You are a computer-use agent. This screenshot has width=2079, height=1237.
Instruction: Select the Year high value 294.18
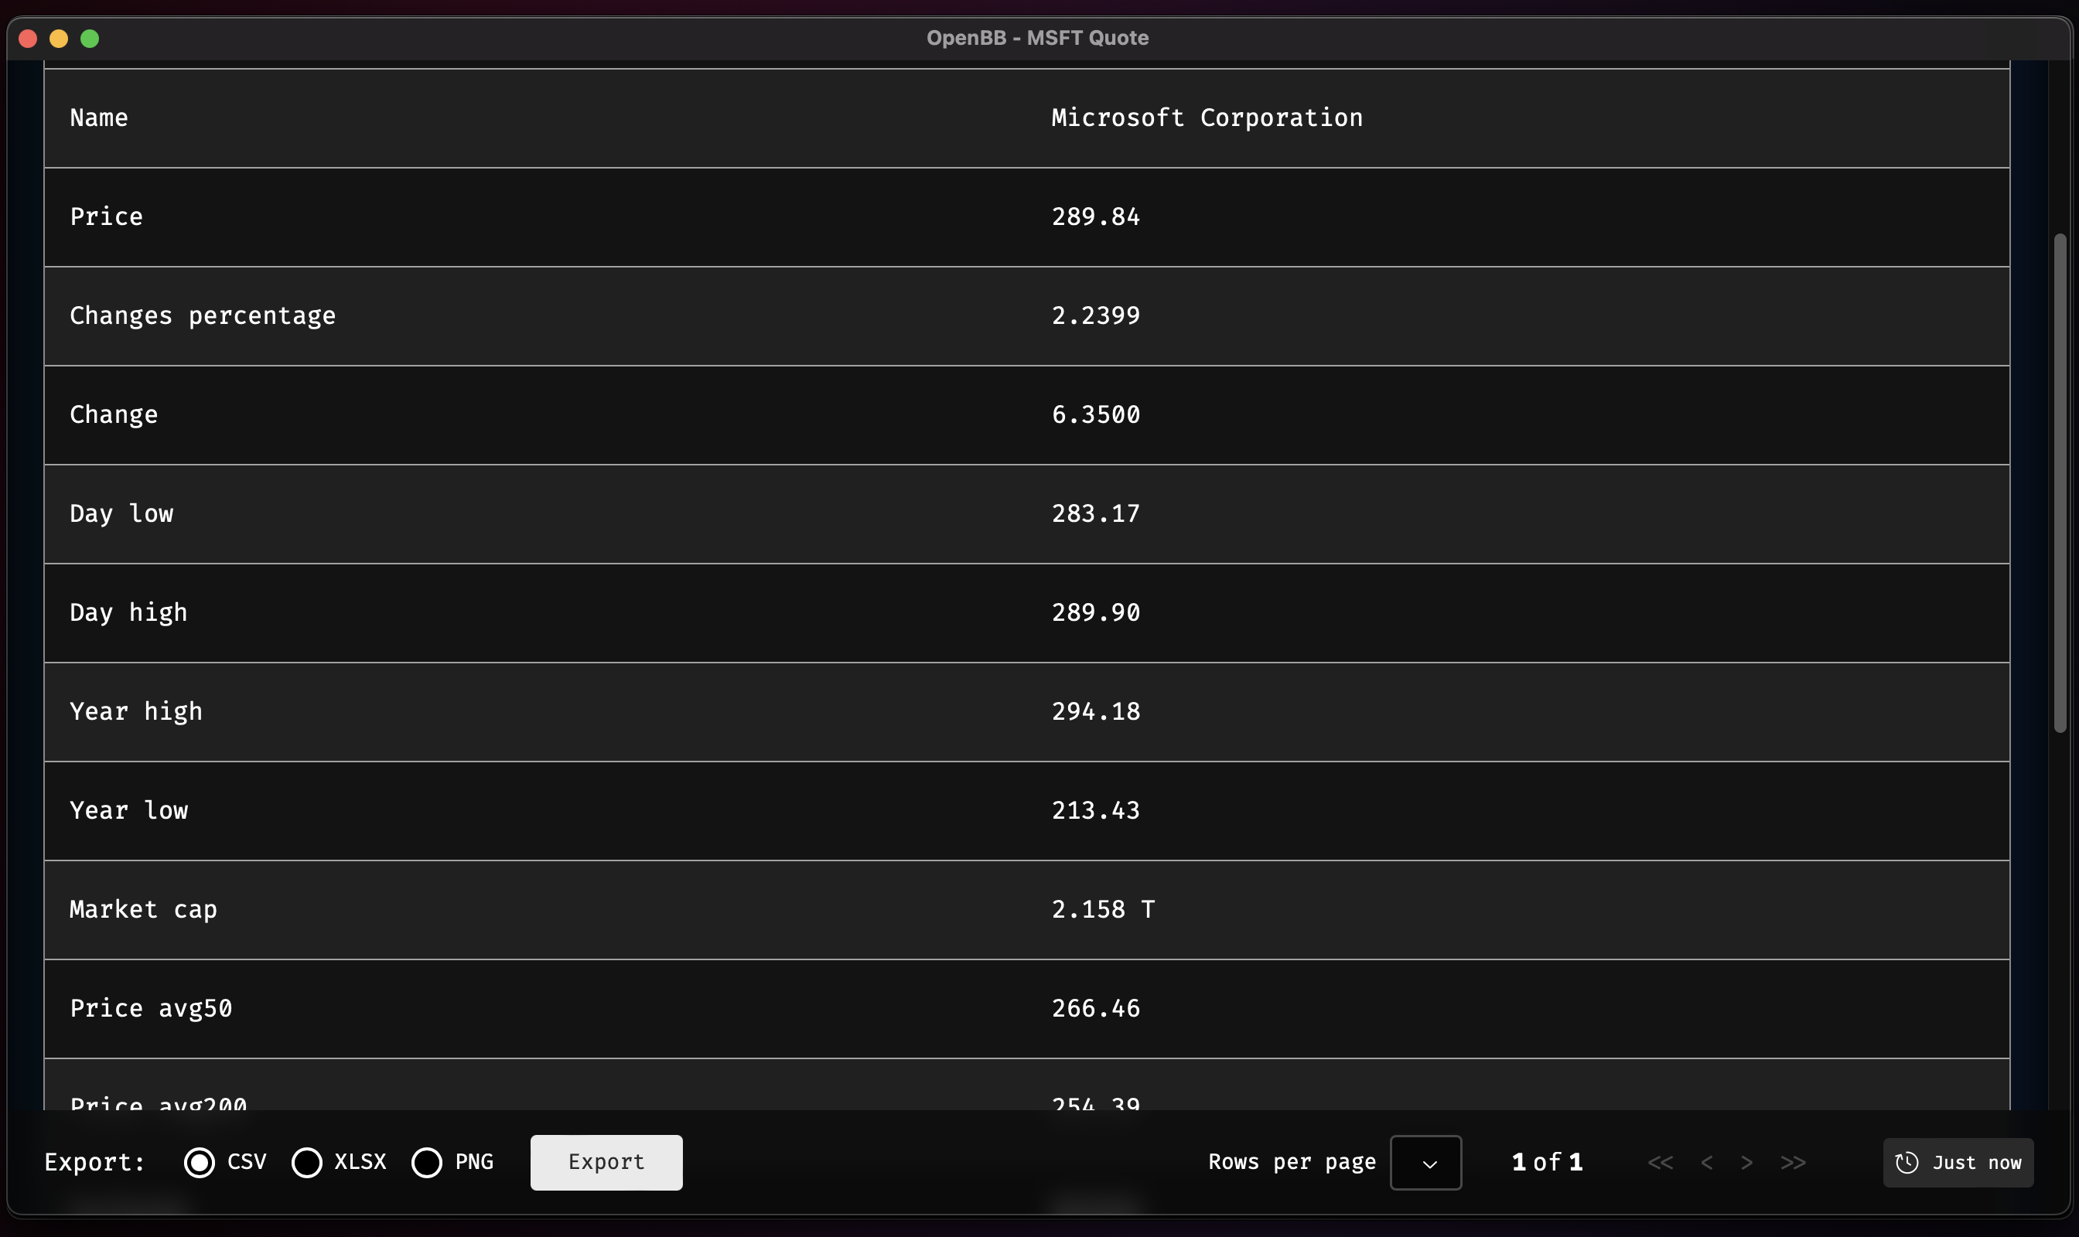pyautogui.click(x=1095, y=712)
